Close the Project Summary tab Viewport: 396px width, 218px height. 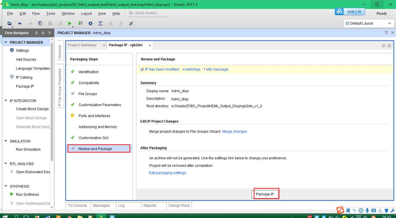tap(104, 45)
